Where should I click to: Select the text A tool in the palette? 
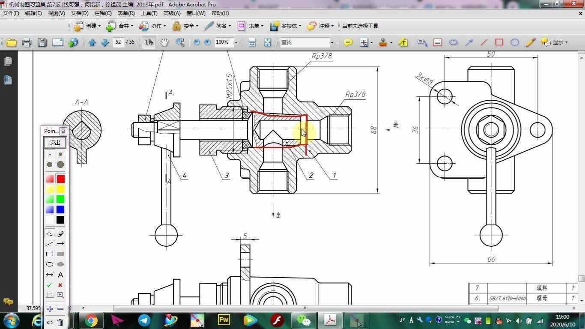[60, 275]
